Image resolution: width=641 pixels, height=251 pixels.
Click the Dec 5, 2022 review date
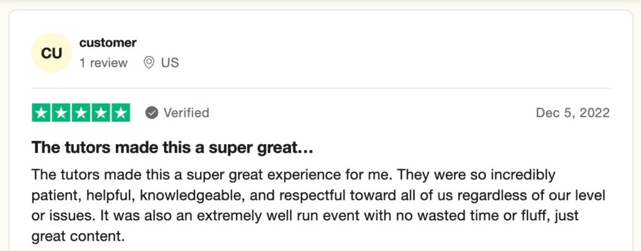[x=572, y=113]
